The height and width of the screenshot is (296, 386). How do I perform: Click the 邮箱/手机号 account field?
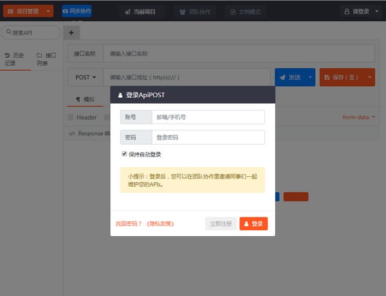coord(208,117)
